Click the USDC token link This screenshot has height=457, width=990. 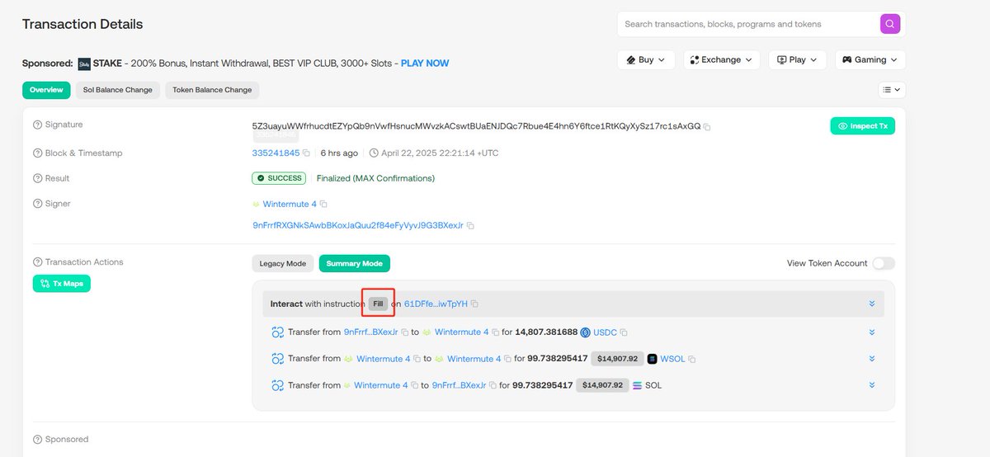click(x=606, y=333)
